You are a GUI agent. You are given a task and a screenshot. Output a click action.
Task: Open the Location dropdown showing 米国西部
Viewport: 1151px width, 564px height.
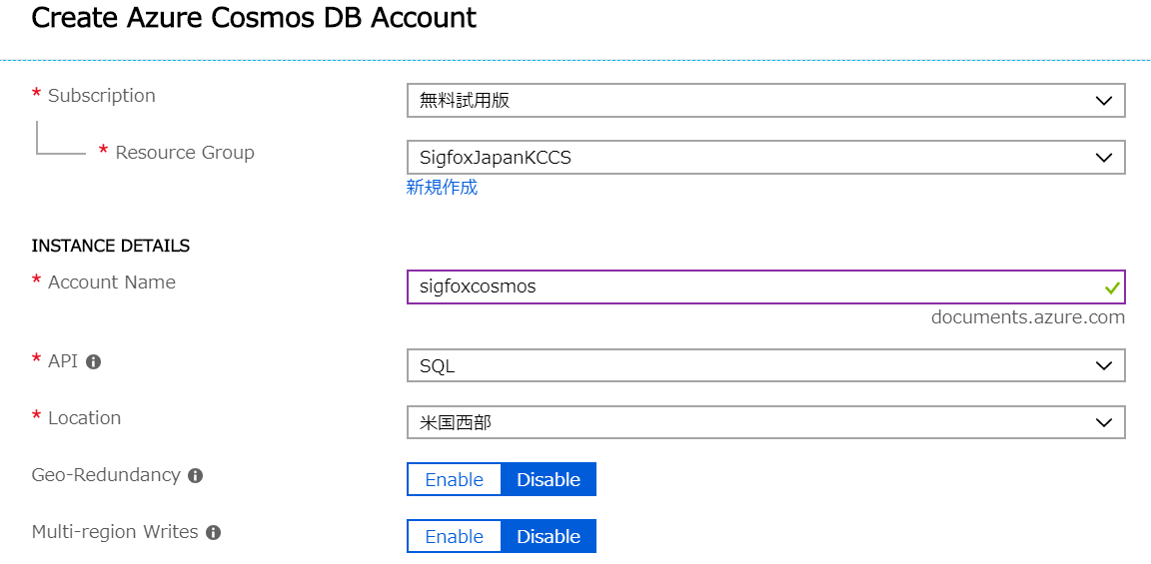pyautogui.click(x=765, y=422)
